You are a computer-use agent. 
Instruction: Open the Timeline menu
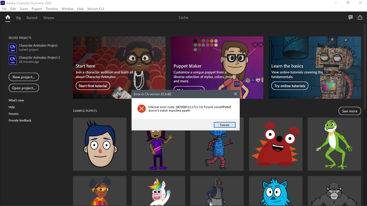click(x=52, y=9)
